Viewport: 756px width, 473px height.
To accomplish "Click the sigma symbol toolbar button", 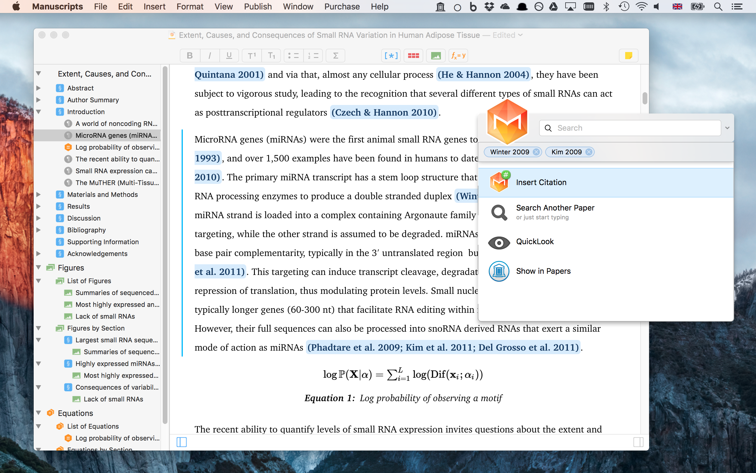I will point(335,56).
